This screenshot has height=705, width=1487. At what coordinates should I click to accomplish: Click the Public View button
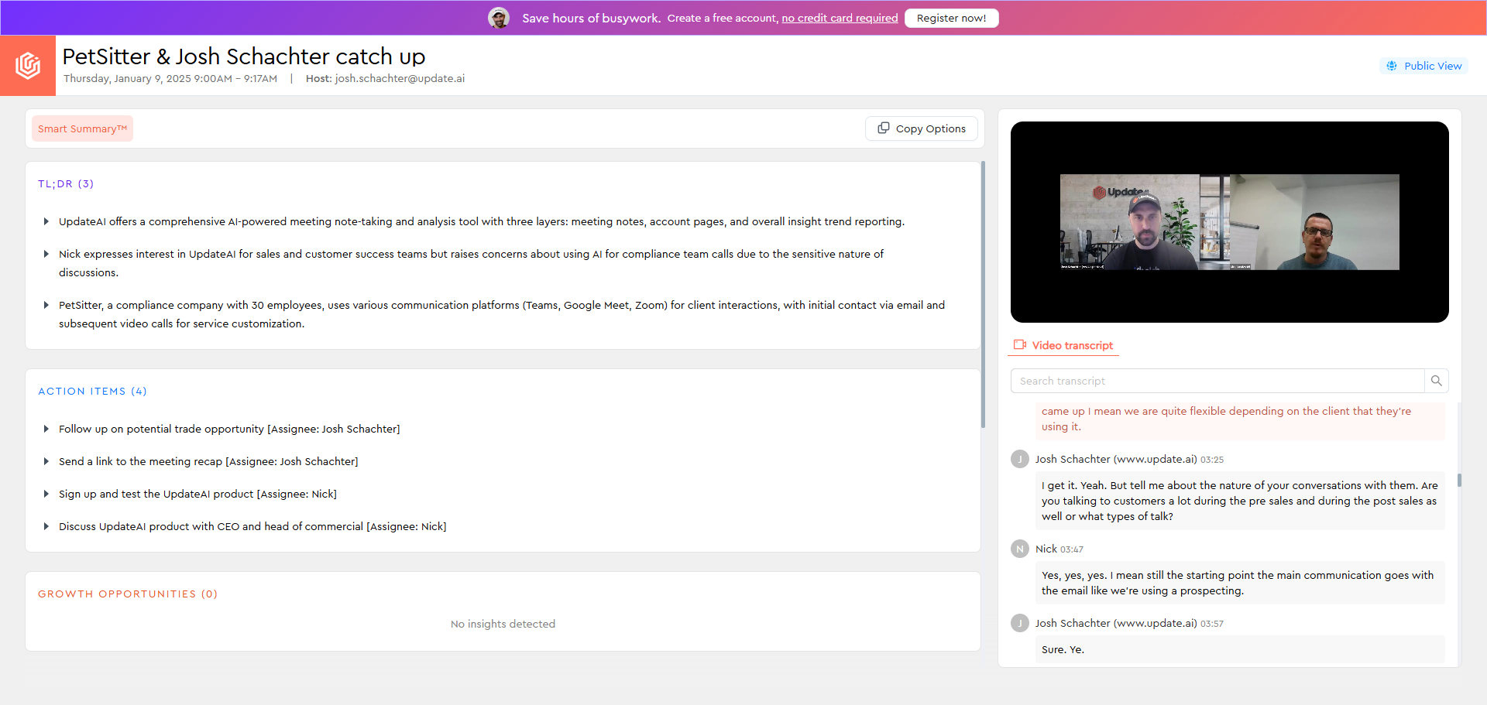click(1424, 66)
